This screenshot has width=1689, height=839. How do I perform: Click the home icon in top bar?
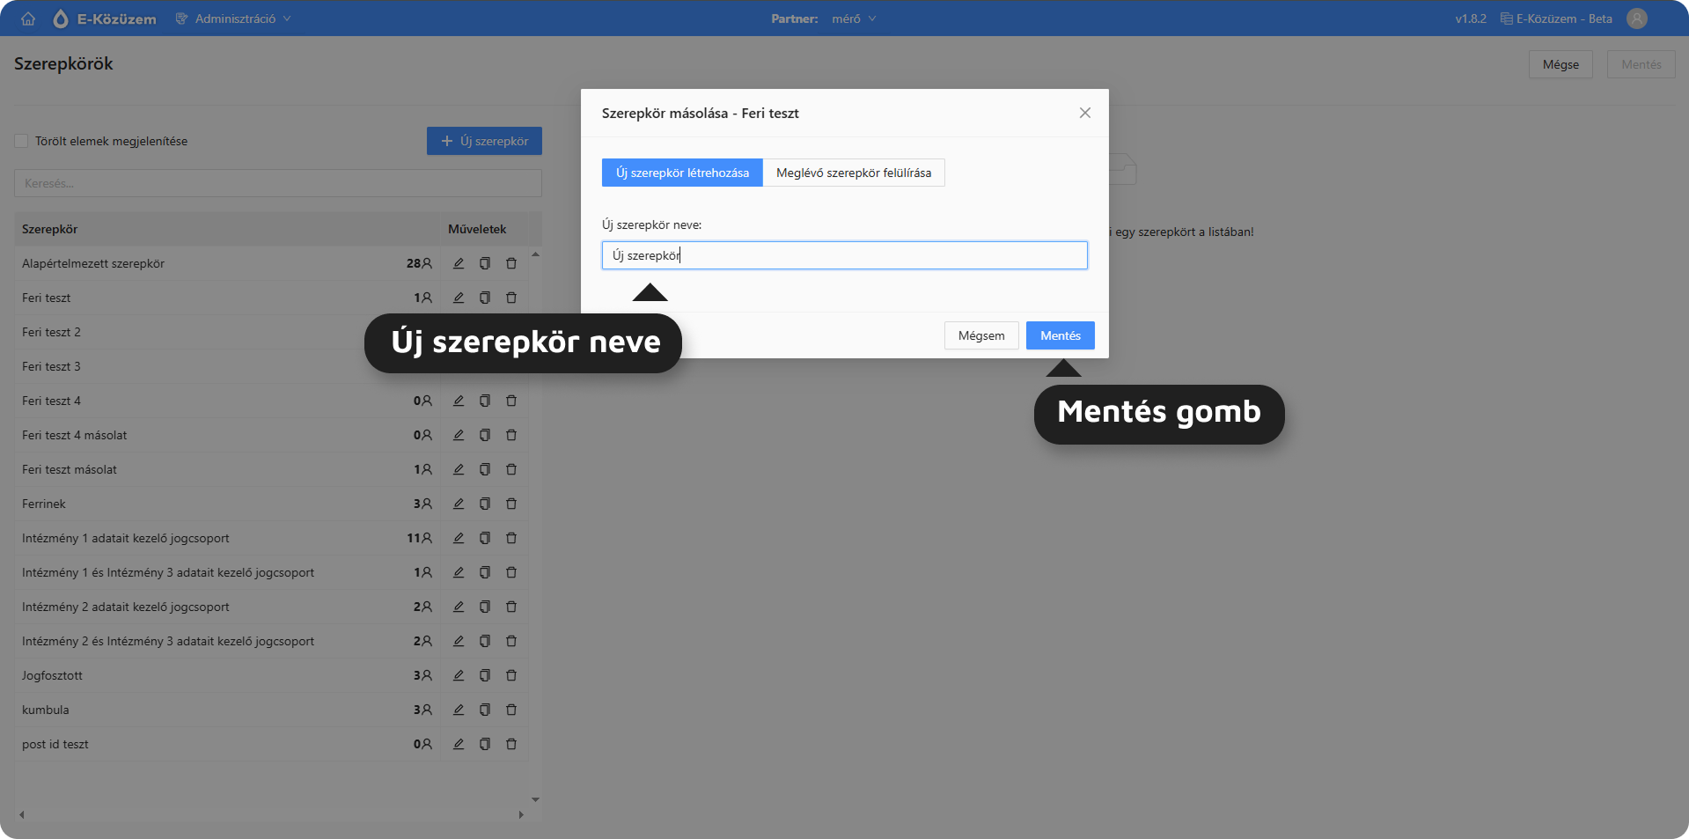click(x=28, y=18)
